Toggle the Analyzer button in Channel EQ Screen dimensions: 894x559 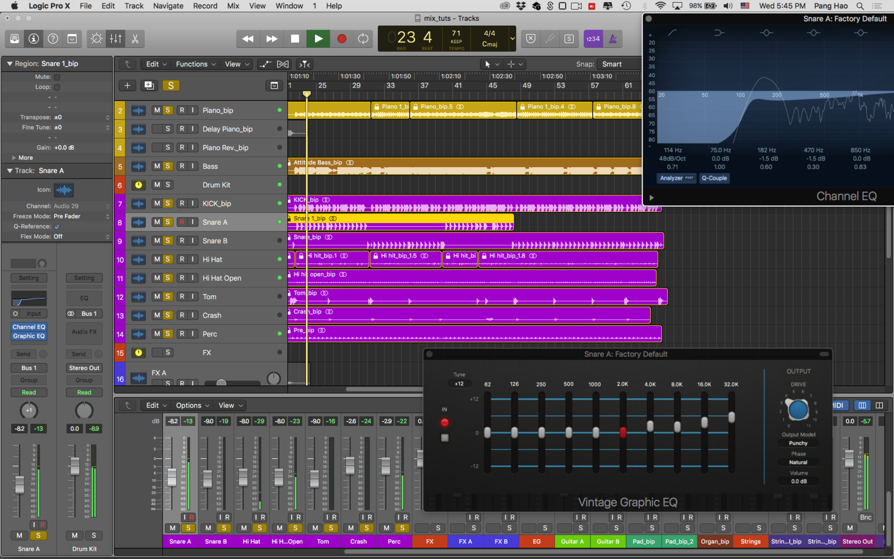[x=676, y=178]
